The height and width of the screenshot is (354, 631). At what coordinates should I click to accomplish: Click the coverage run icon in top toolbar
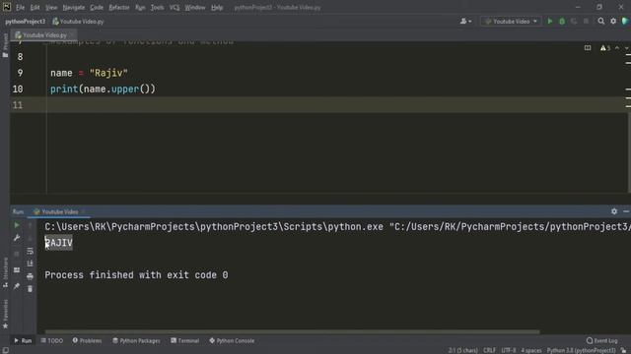(x=574, y=22)
